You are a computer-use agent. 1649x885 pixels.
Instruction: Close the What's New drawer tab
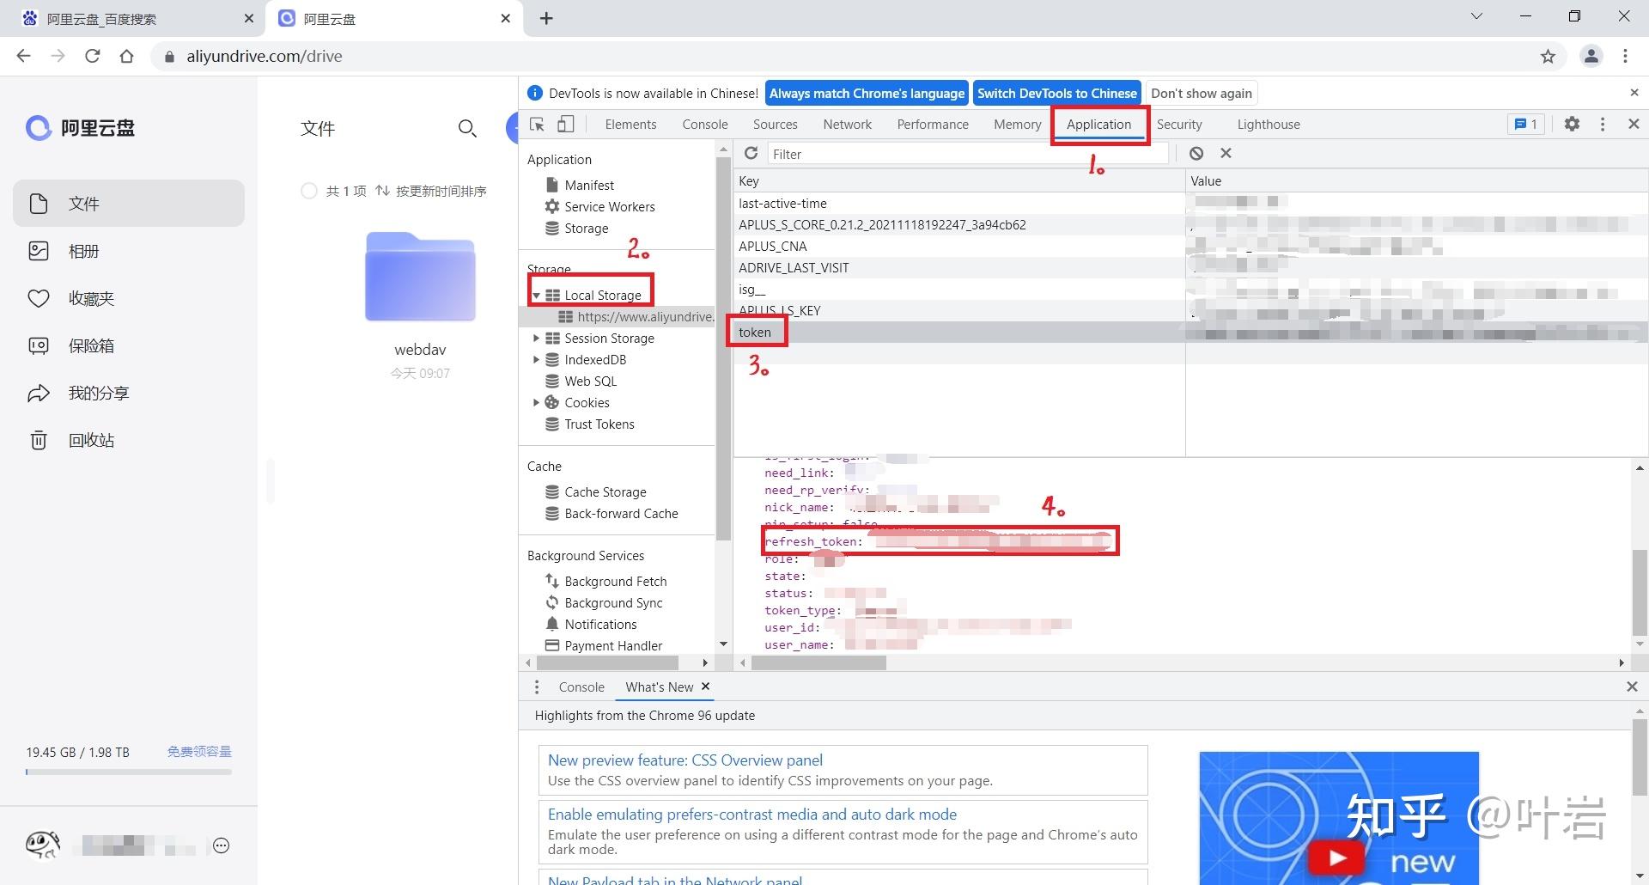[705, 687]
